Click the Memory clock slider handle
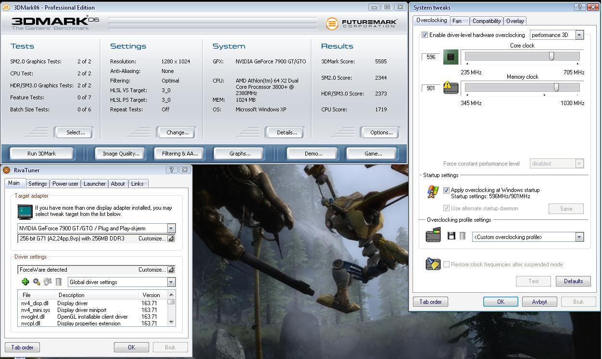The height and width of the screenshot is (359, 602). click(x=556, y=87)
